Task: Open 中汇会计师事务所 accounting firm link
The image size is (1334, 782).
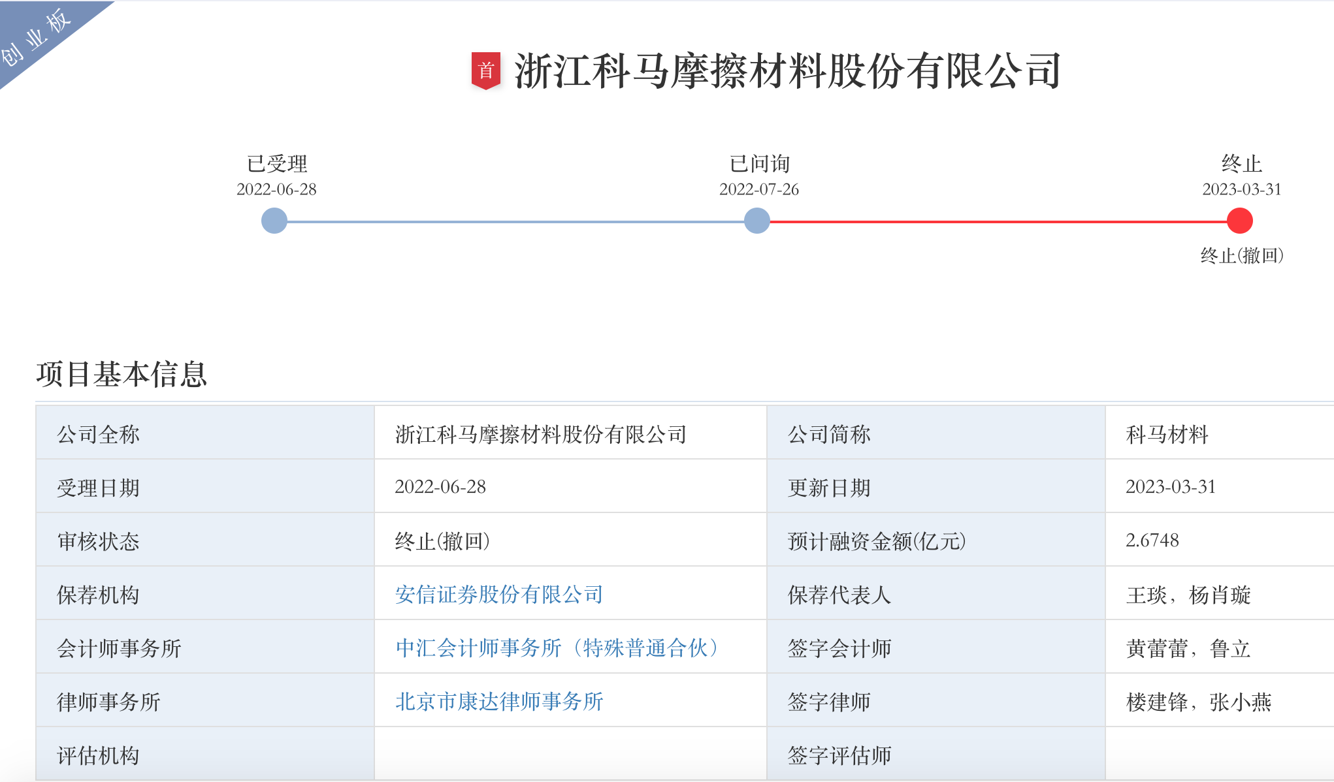Action: pyautogui.click(x=557, y=648)
